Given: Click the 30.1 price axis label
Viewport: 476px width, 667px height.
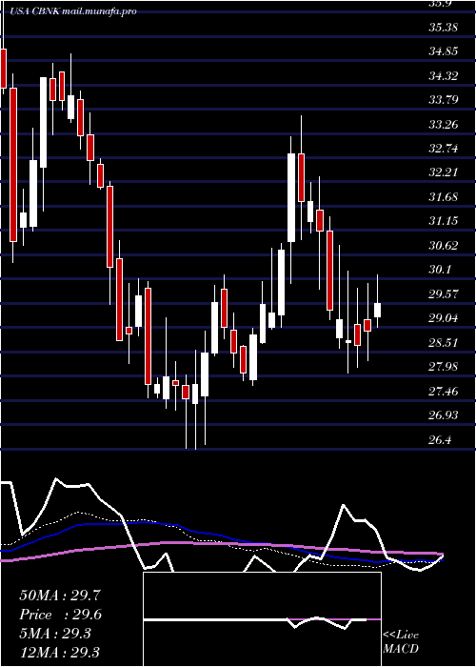Looking at the screenshot, I should coord(440,270).
